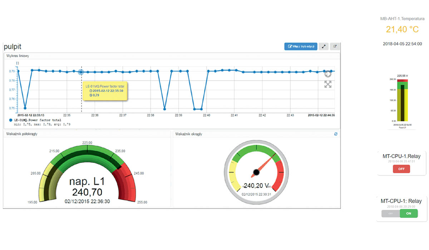Click the black hub of round gauge
Image resolution: width=429 pixels, height=250 pixels.
256,173
